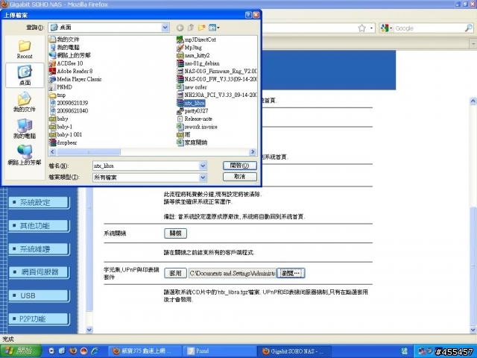This screenshot has height=358, width=477.
Task: Select the nas-01g_debian archive
Action: coord(198,63)
